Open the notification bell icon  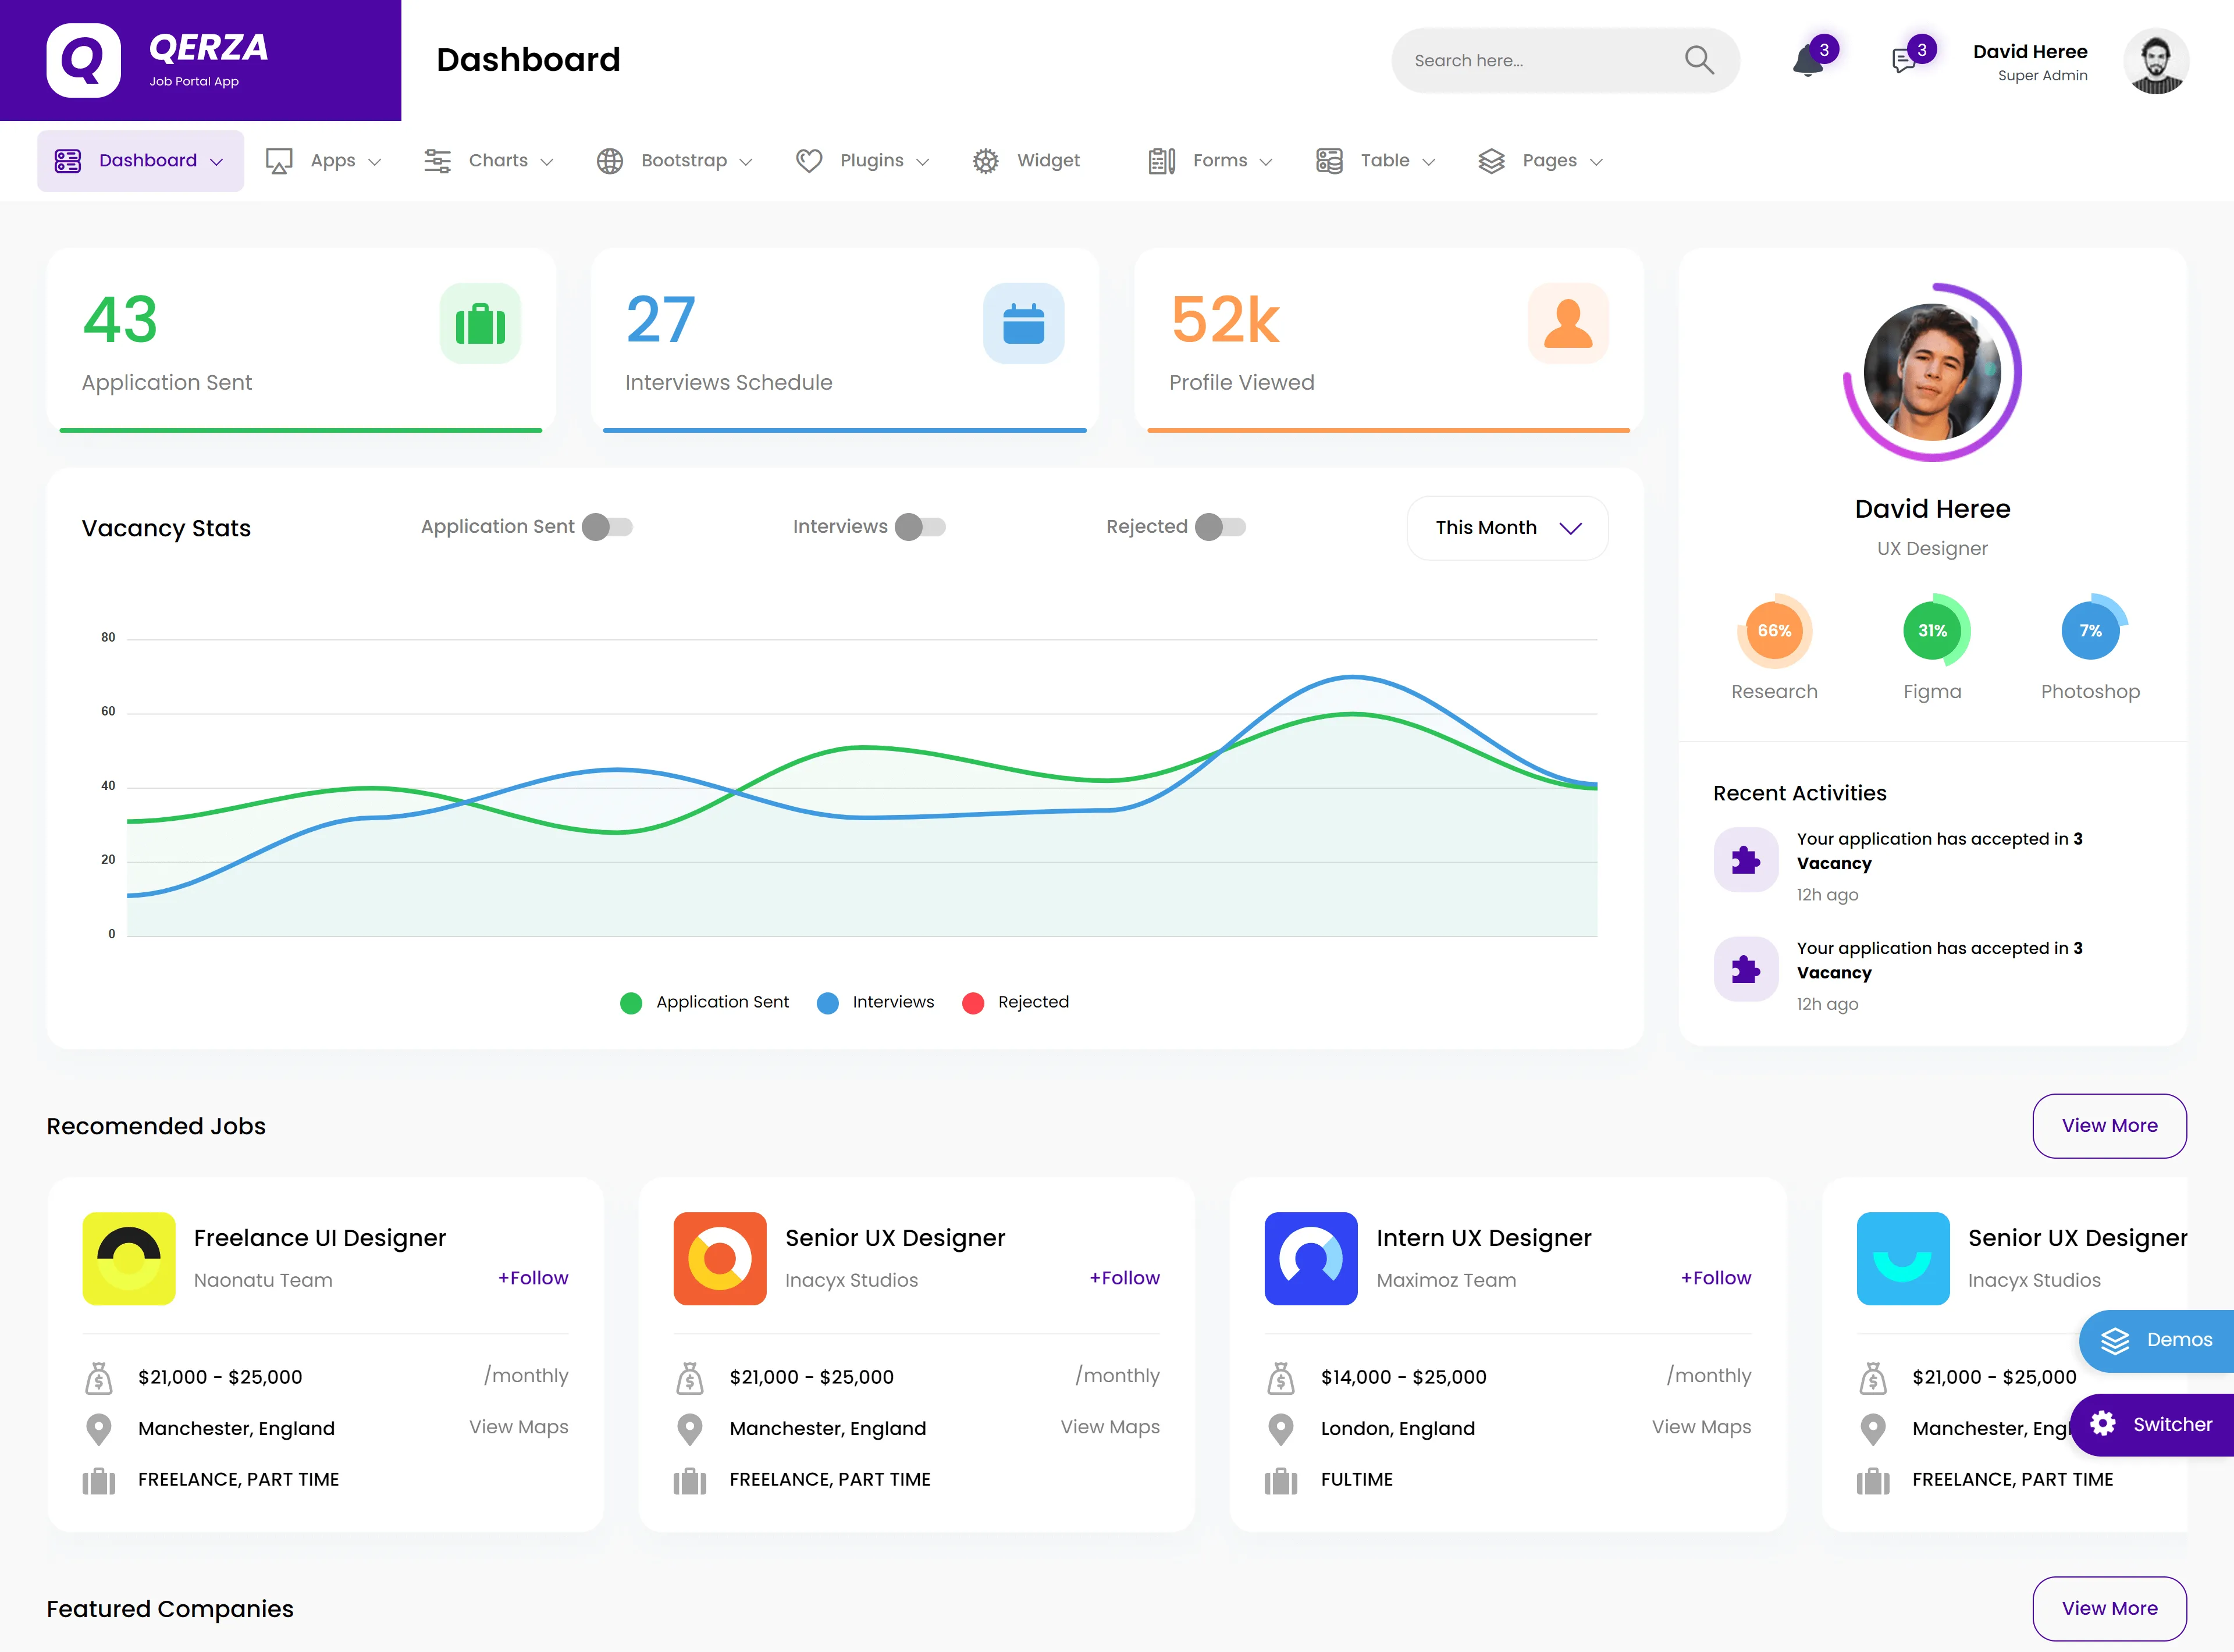(1807, 60)
